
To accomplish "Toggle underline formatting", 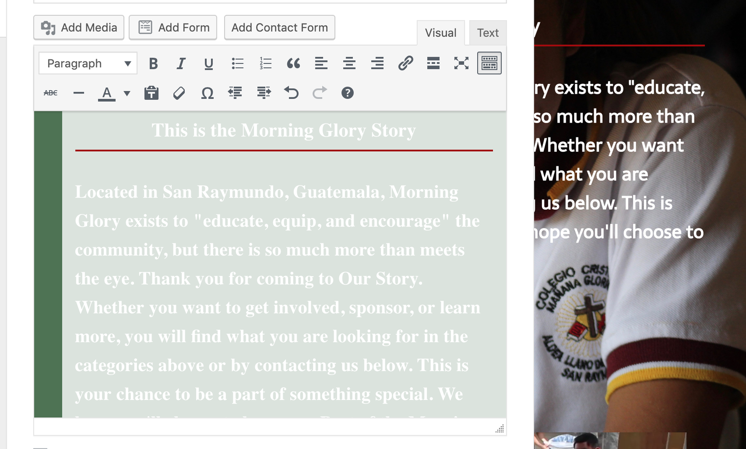I will coord(209,63).
